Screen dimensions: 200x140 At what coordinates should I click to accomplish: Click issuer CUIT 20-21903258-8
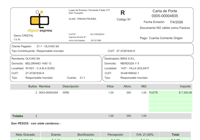[97, 34]
